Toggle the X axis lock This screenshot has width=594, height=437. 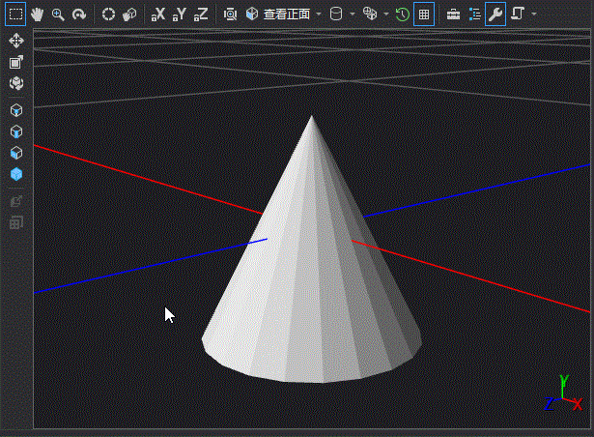pyautogui.click(x=158, y=15)
